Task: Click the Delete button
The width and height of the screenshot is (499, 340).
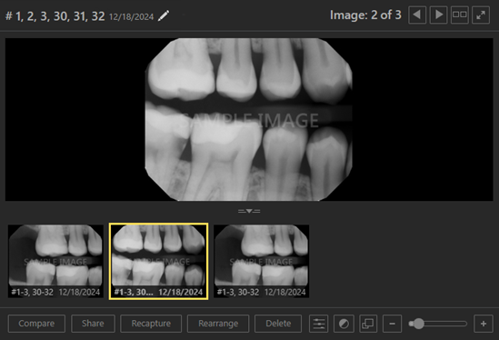Action: click(x=278, y=324)
